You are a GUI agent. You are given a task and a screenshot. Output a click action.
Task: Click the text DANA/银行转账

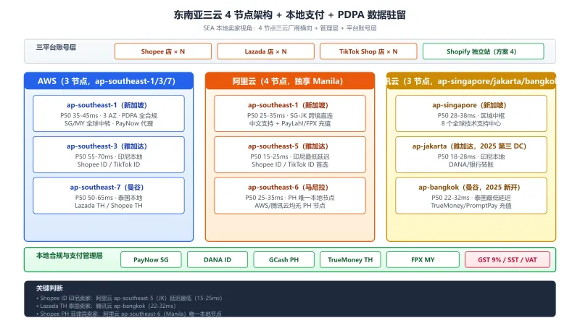pos(471,164)
